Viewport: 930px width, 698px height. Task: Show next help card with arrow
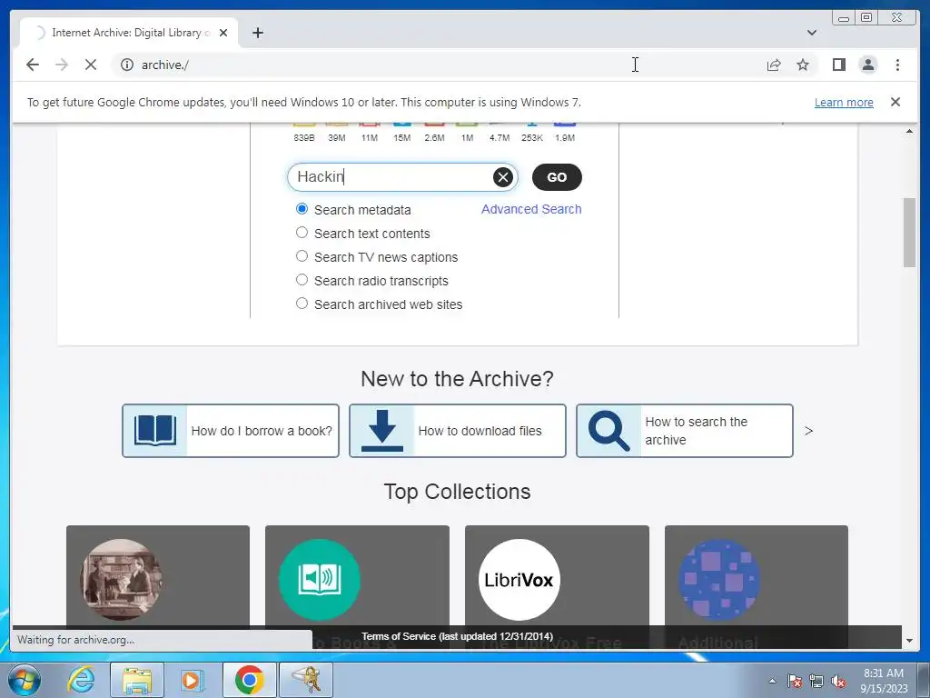(808, 431)
